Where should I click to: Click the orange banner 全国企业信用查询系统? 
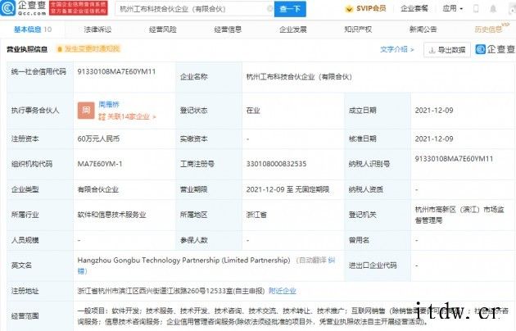pos(79,8)
